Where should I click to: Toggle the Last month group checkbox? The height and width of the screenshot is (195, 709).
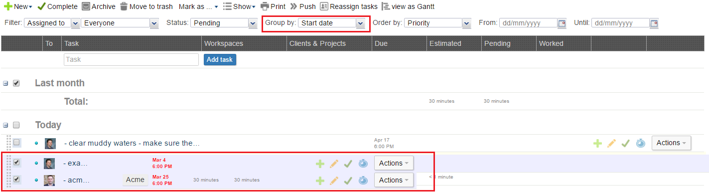click(x=16, y=83)
